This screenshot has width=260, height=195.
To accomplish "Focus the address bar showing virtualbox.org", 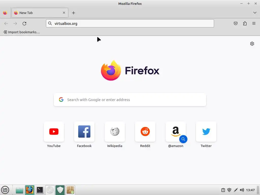I will tap(130, 23).
